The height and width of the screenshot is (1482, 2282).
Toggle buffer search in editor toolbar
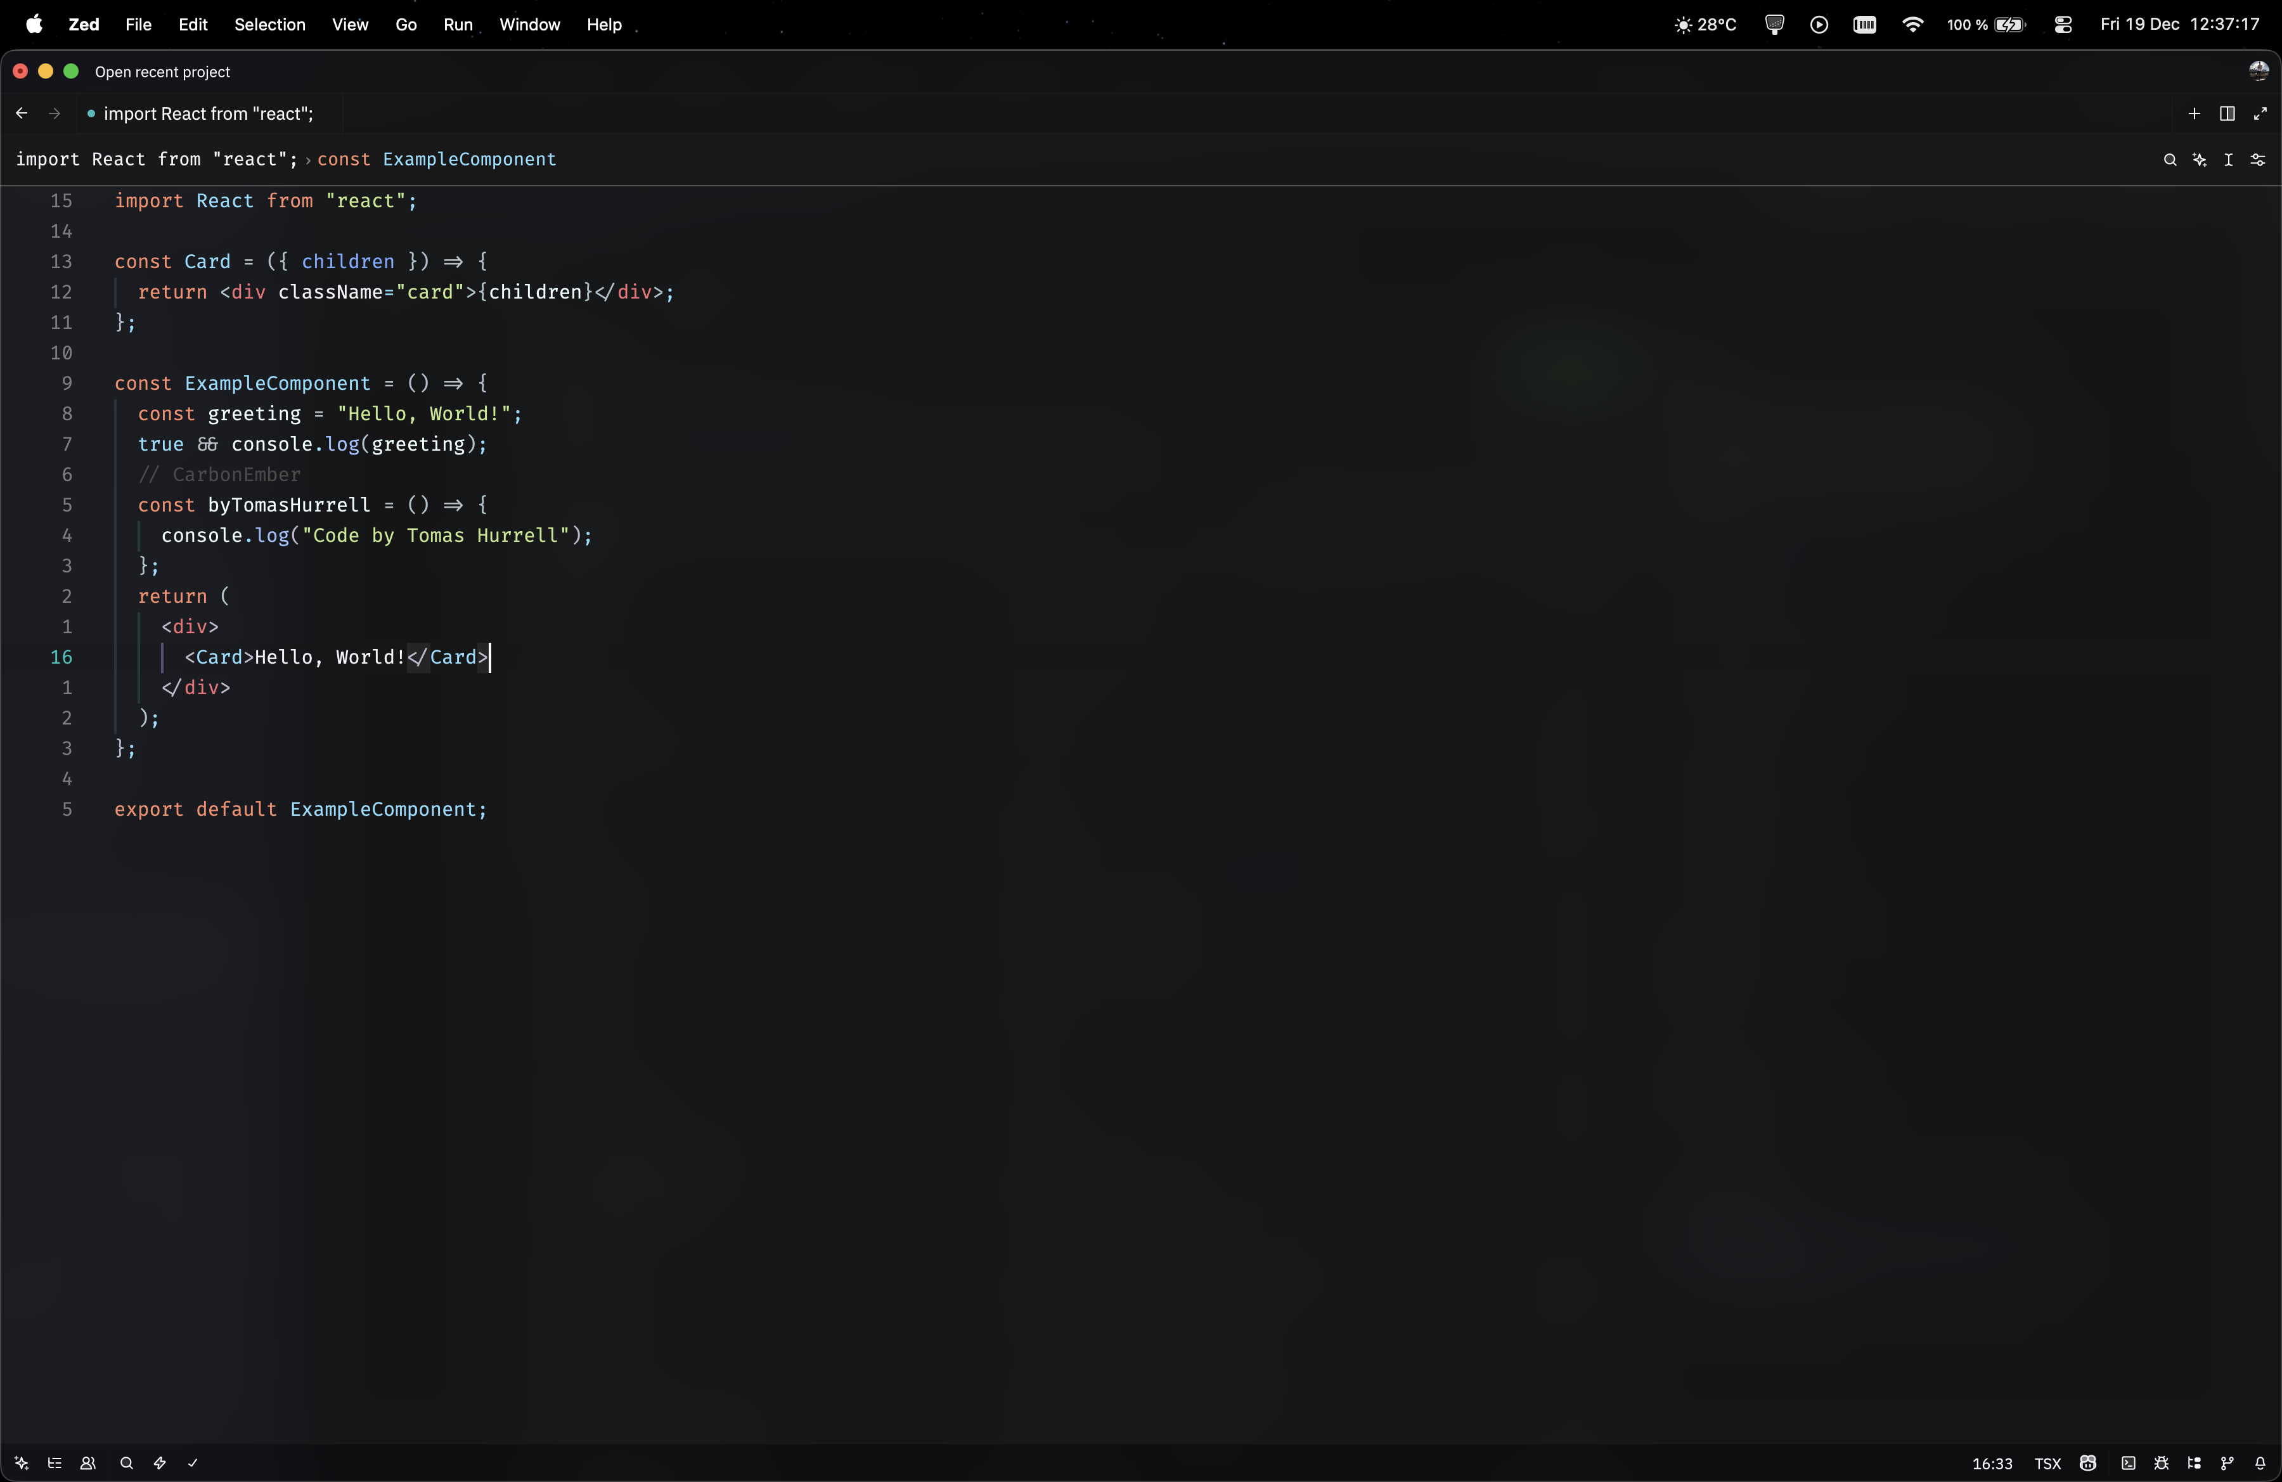coord(2170,160)
